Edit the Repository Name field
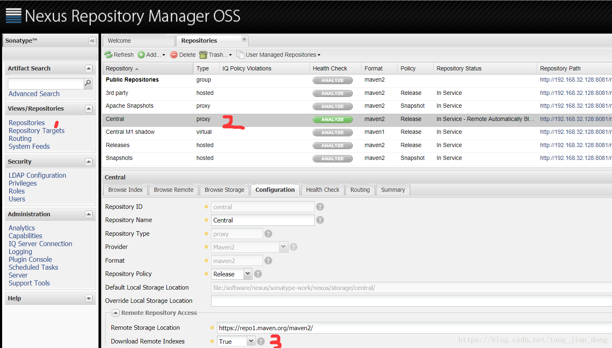The width and height of the screenshot is (612, 348). coord(263,220)
